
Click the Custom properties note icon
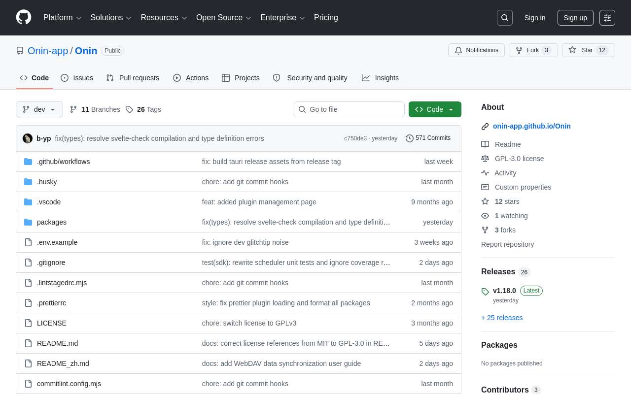(x=485, y=187)
